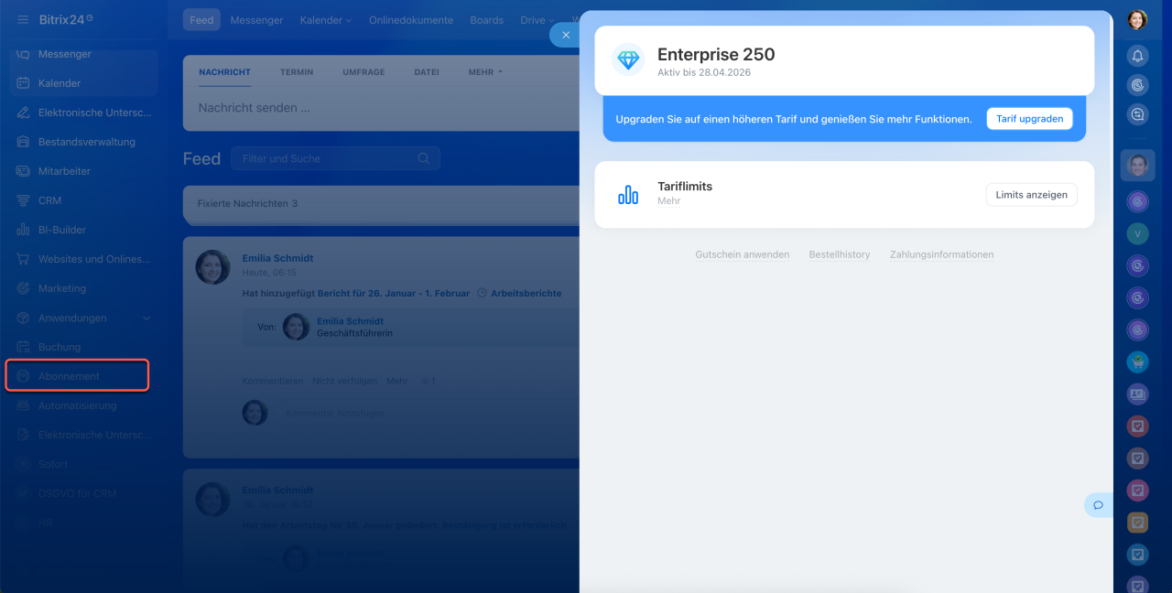Open the Bestellhistory link
The height and width of the screenshot is (593, 1172).
(x=840, y=254)
